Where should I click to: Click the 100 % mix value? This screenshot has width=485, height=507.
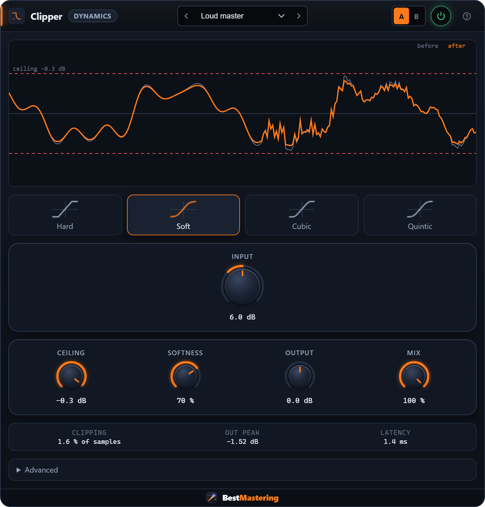click(414, 400)
